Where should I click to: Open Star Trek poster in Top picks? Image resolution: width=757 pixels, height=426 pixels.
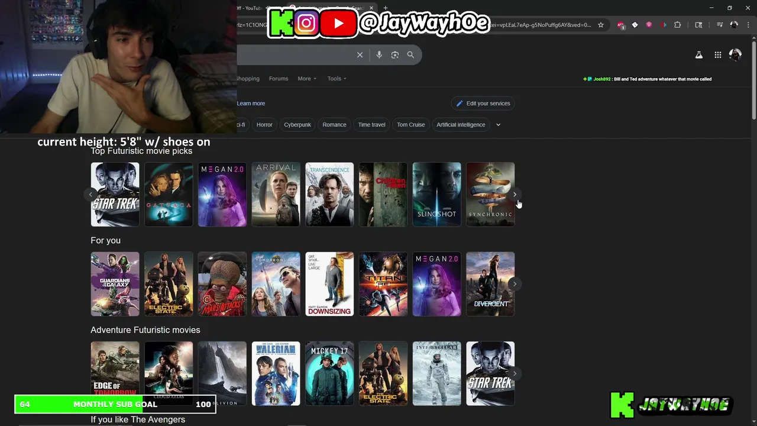[x=115, y=195]
